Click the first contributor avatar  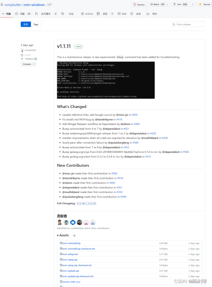coord(60,222)
